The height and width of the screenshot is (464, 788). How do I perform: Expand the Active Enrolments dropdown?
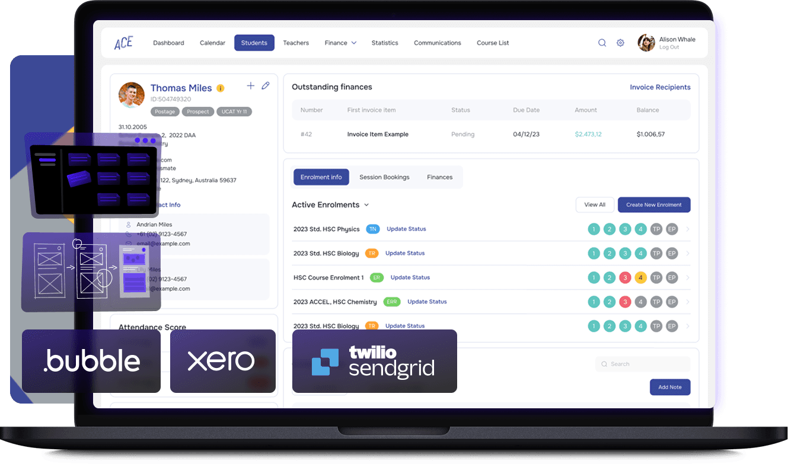pos(366,205)
